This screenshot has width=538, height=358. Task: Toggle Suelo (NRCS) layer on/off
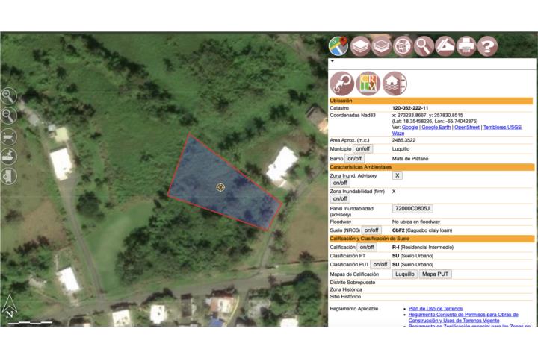pos(371,230)
